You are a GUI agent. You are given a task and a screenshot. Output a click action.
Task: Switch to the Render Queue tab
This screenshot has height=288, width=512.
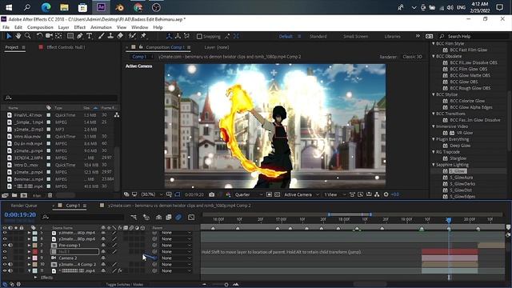pyautogui.click(x=24, y=206)
